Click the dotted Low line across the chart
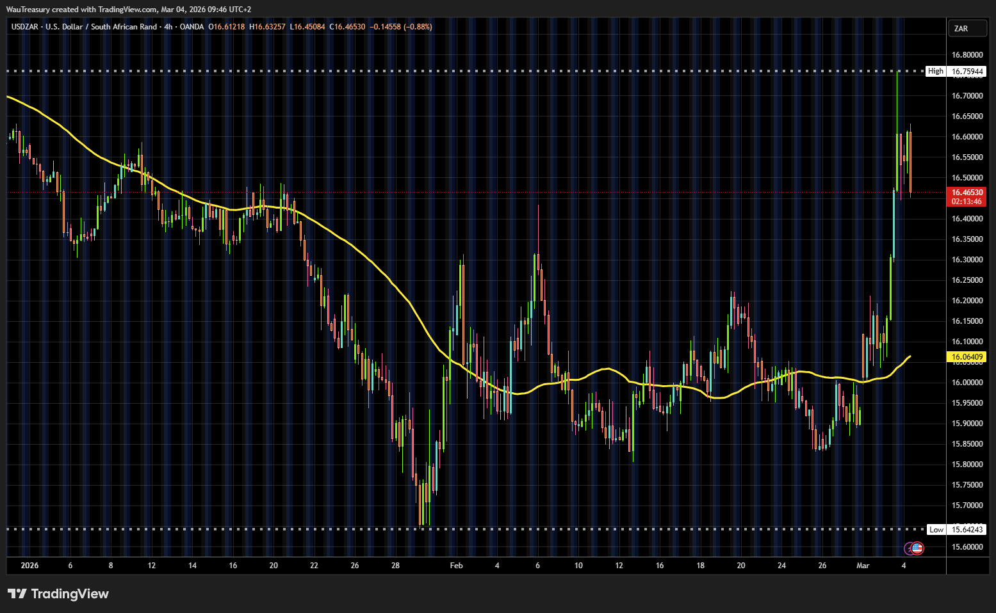 click(x=466, y=529)
